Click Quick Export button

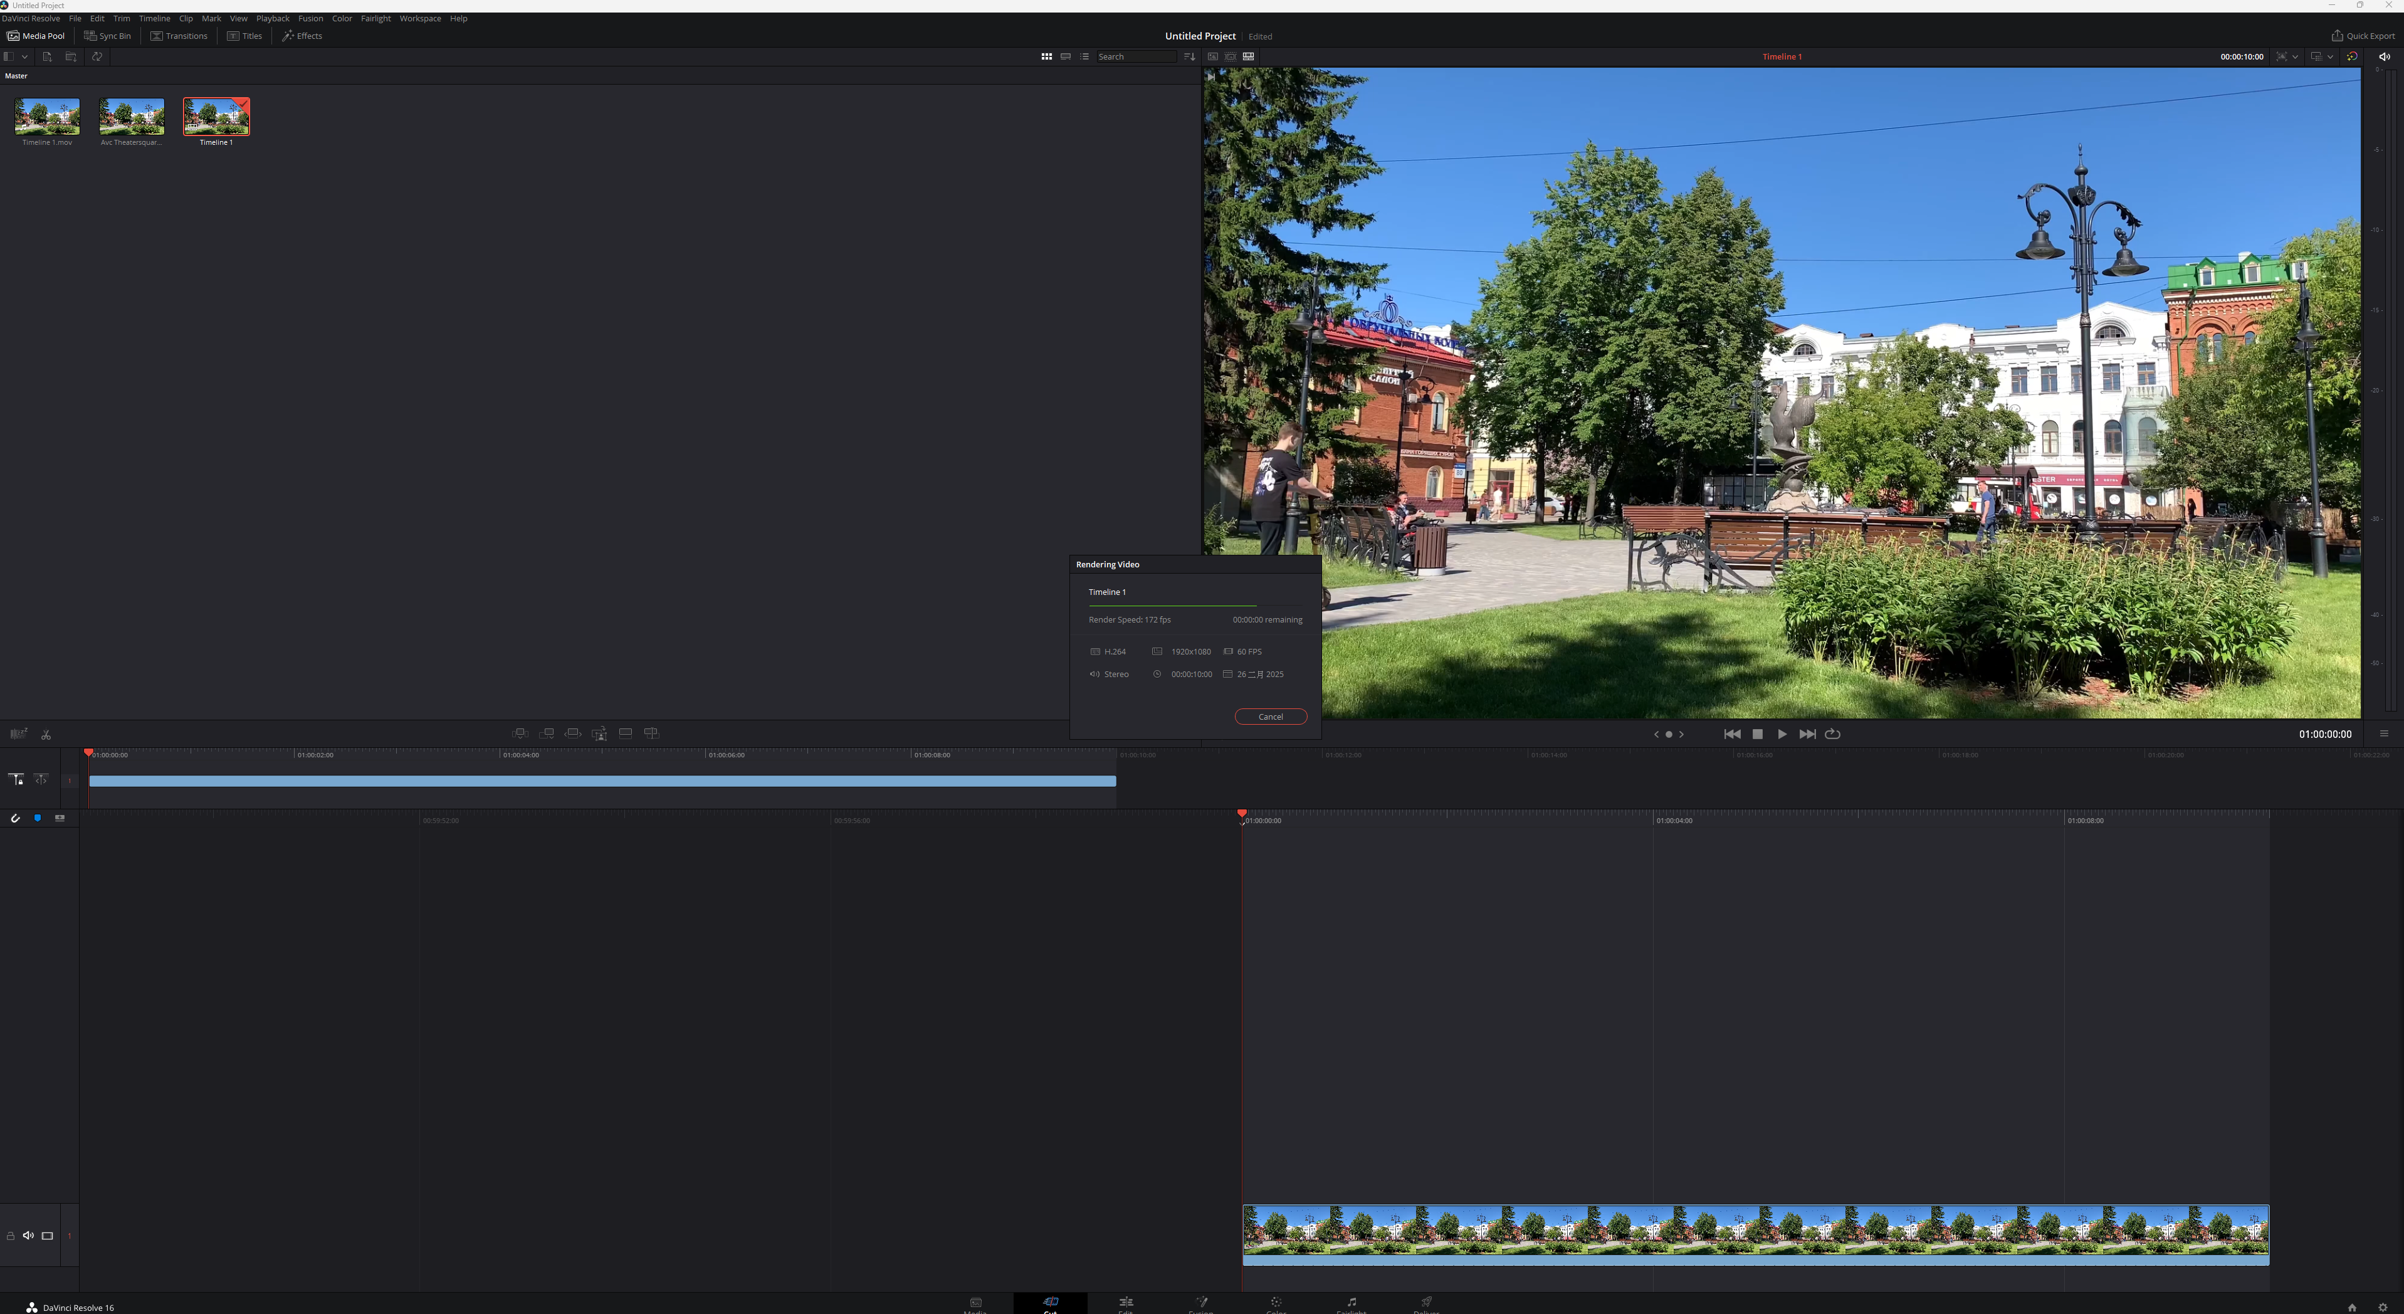point(2363,36)
